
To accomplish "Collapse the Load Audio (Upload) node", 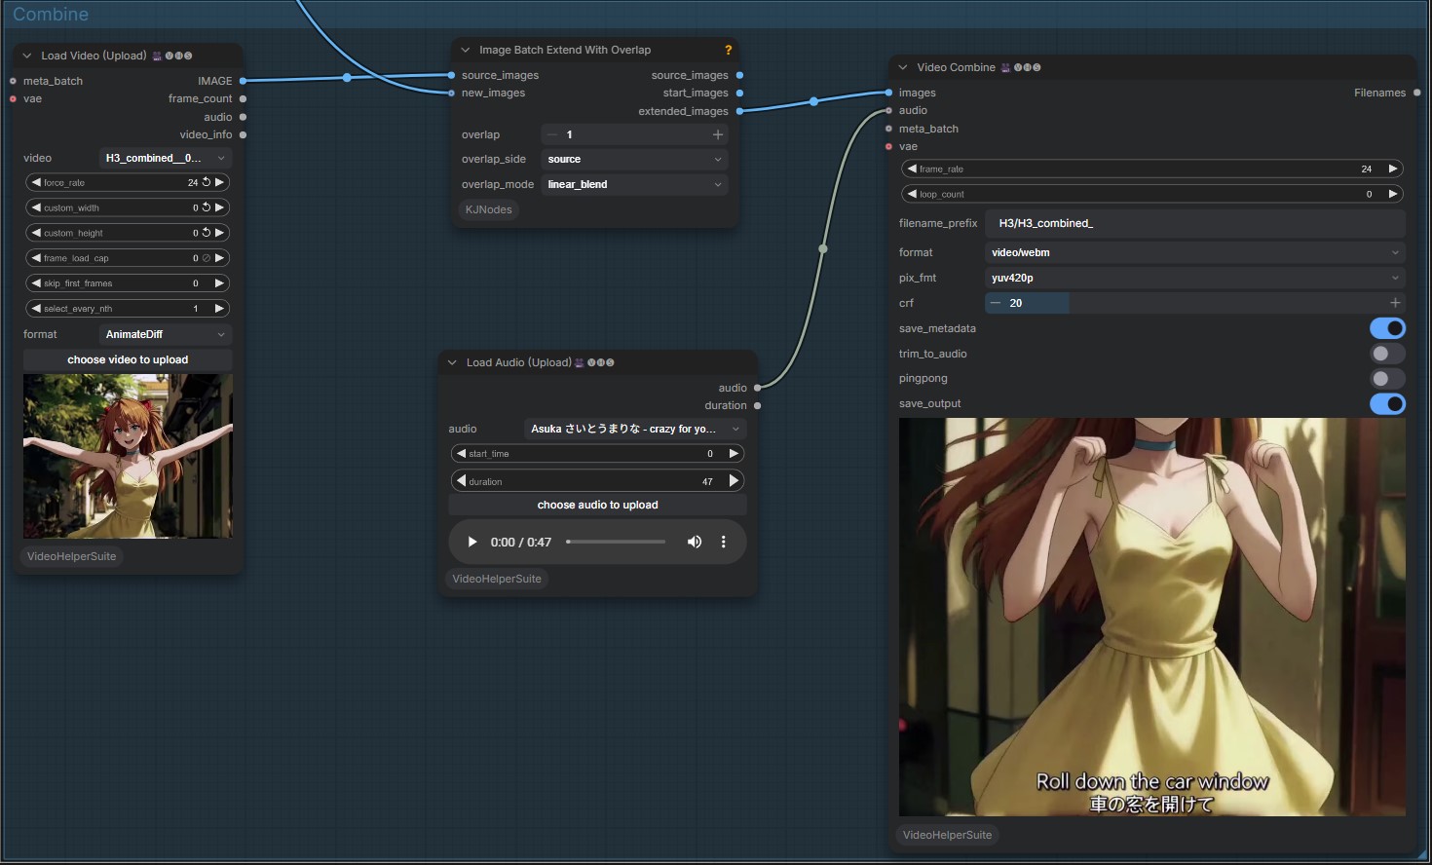I will coord(452,362).
